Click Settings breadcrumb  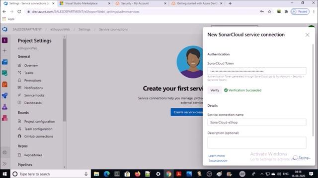(x=84, y=29)
